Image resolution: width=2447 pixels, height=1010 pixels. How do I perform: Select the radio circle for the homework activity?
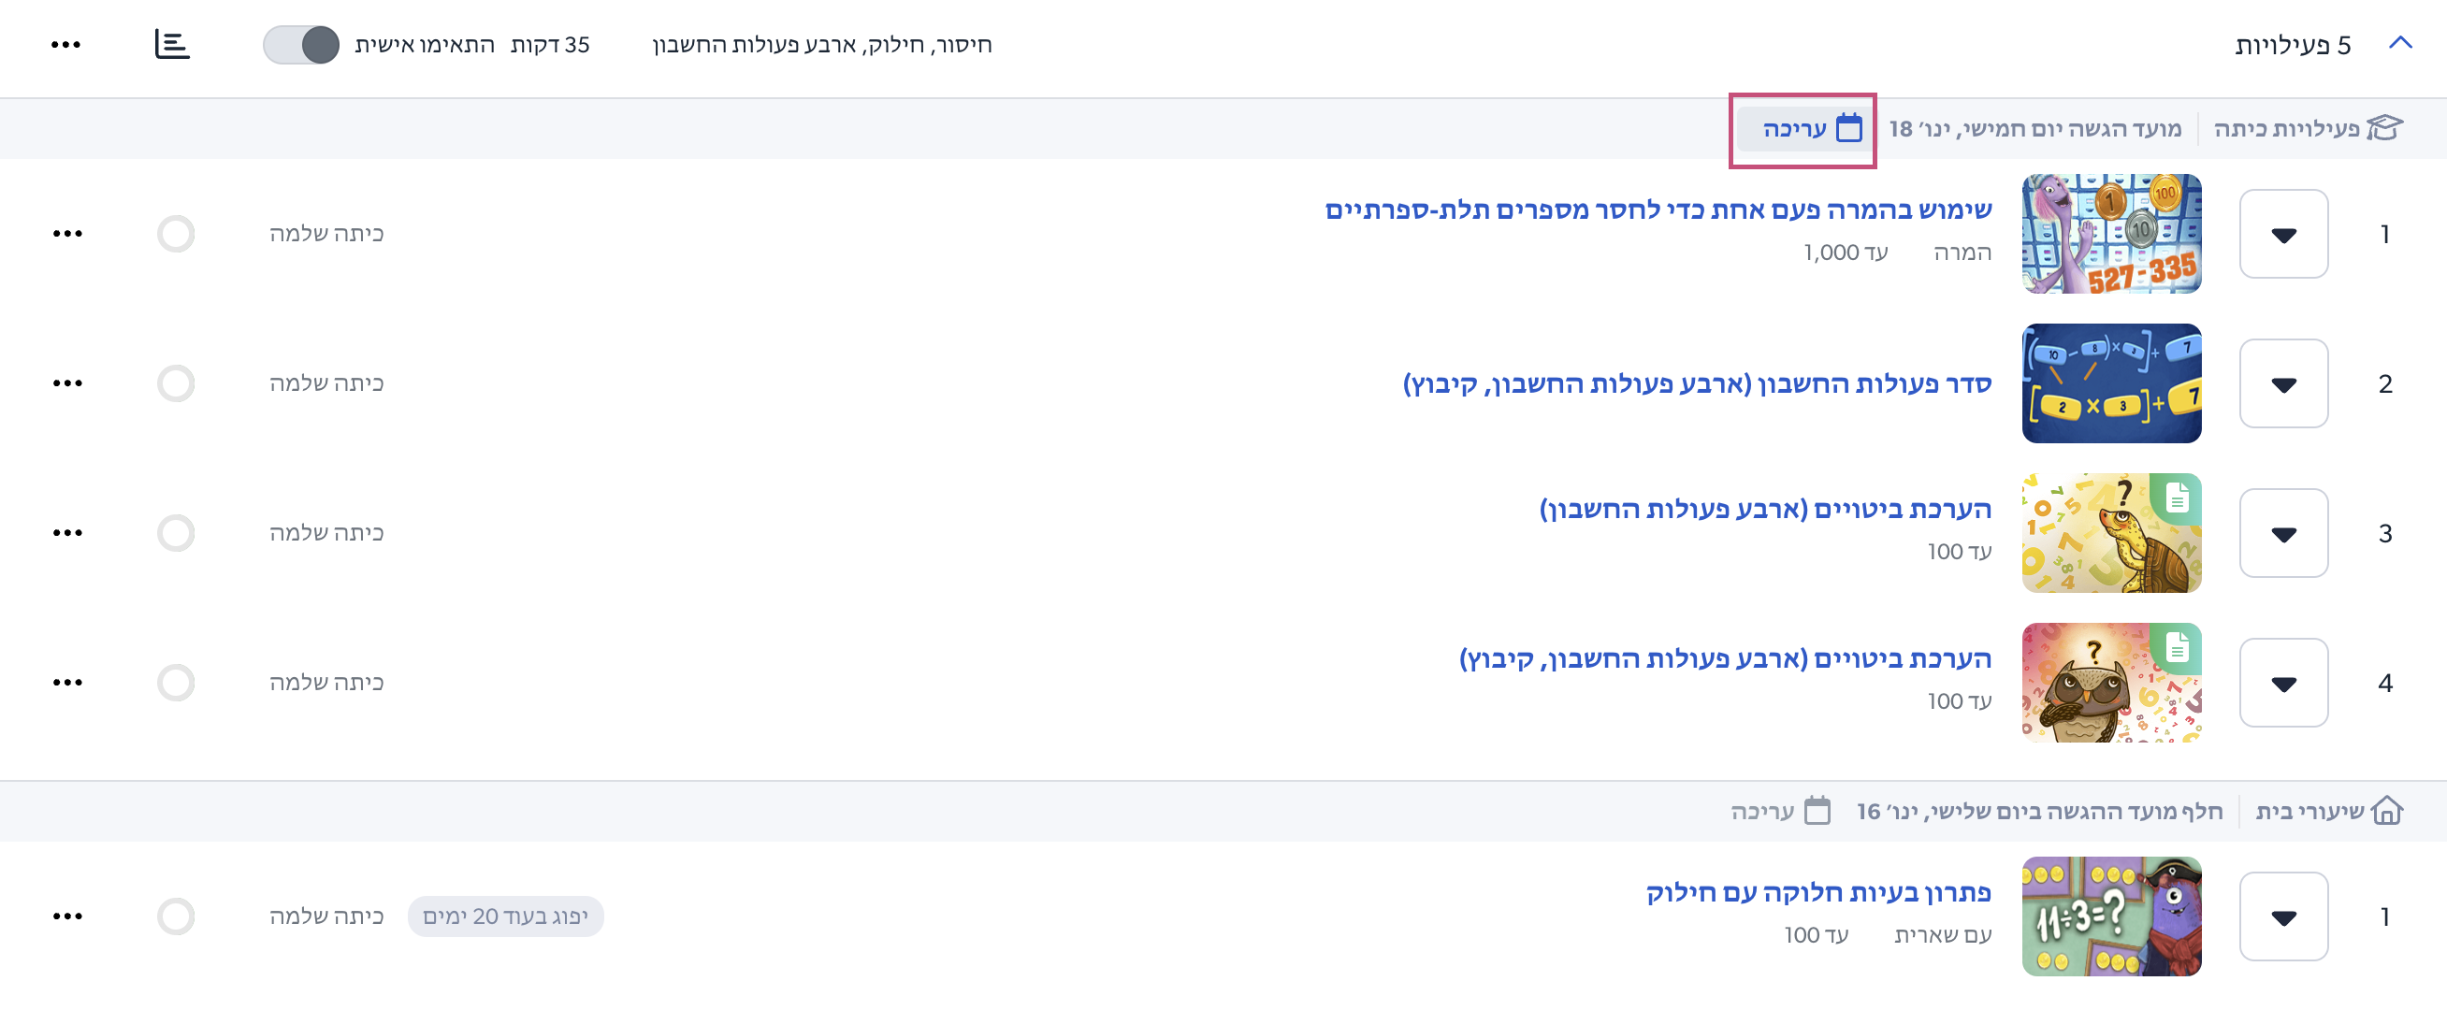(176, 916)
